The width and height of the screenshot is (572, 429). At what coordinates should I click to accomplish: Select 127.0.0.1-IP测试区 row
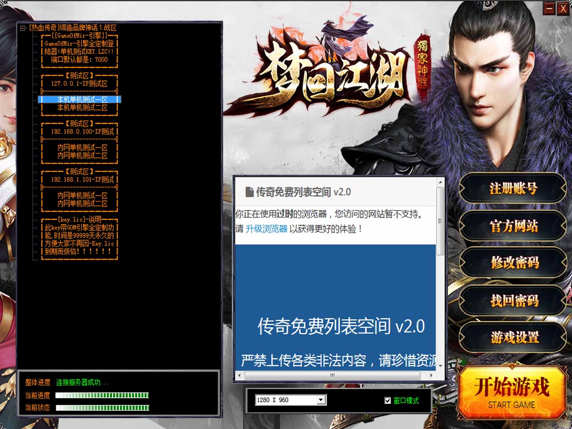pyautogui.click(x=80, y=84)
